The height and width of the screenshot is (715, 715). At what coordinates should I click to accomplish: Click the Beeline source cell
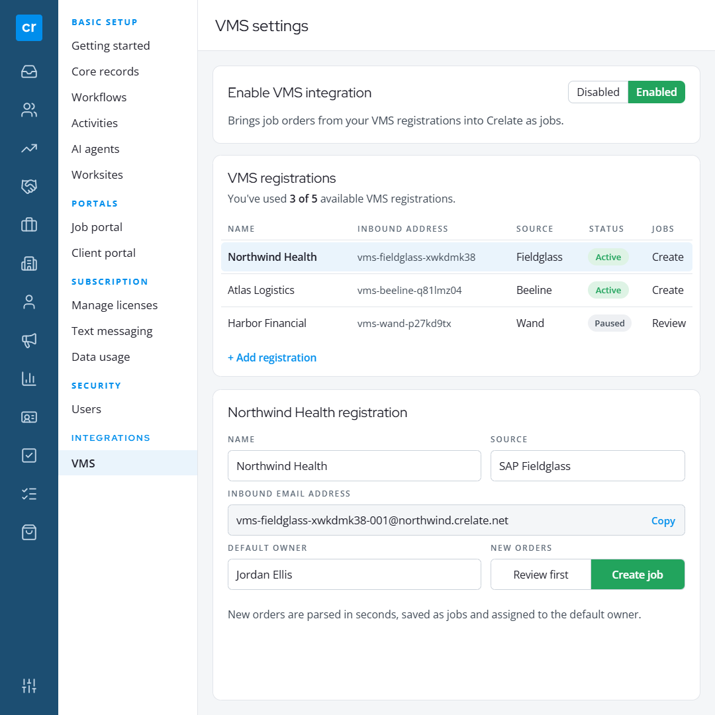pyautogui.click(x=534, y=291)
